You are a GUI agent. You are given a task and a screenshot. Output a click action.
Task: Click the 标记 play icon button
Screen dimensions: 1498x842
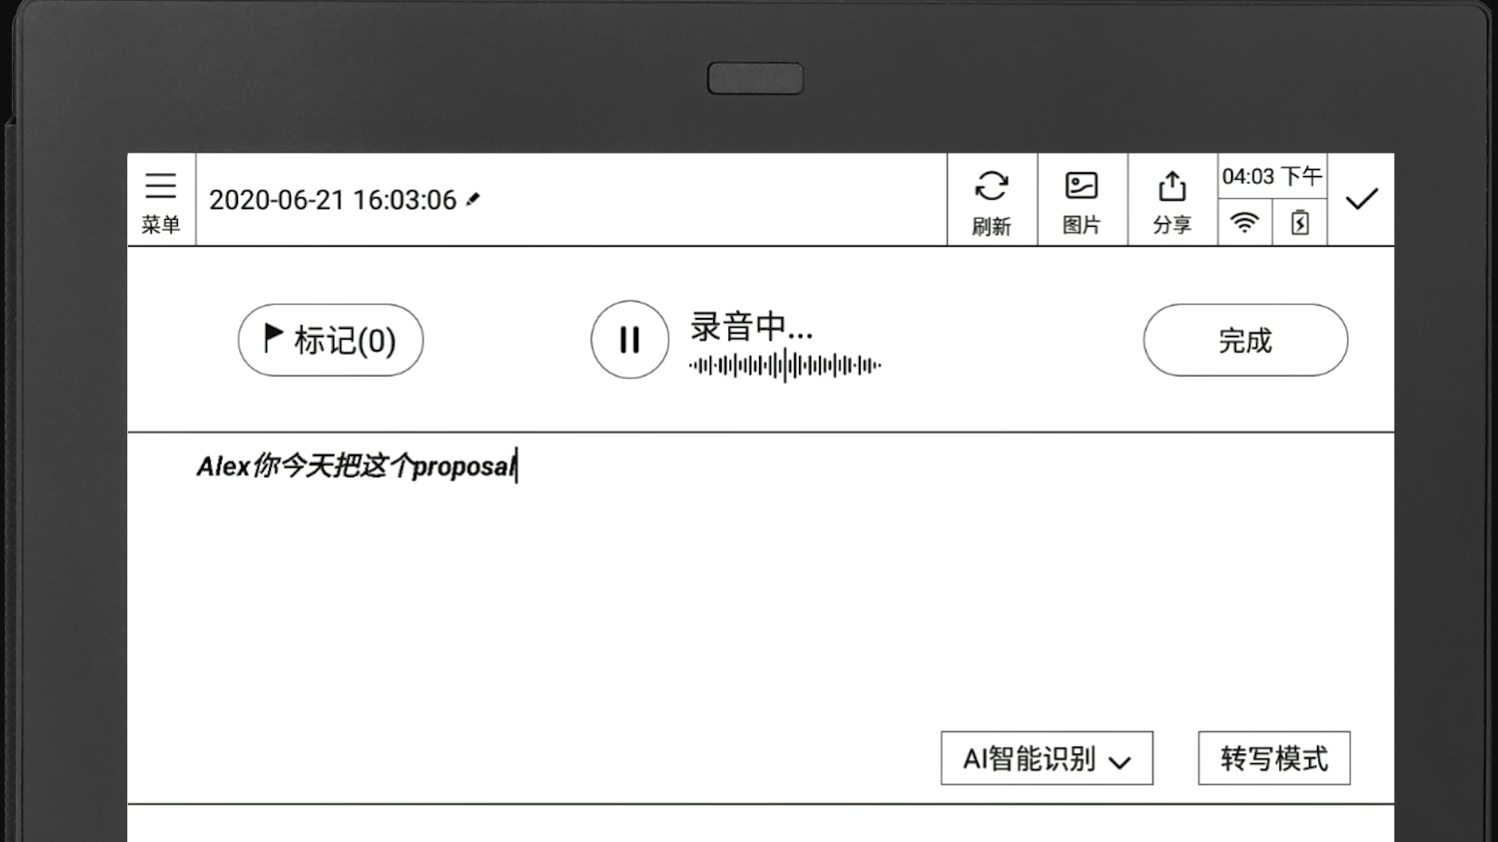[272, 338]
